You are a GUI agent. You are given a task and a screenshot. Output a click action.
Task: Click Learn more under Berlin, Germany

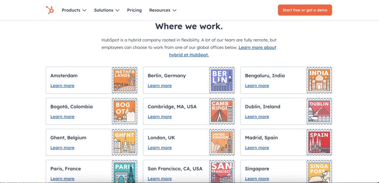click(x=160, y=86)
